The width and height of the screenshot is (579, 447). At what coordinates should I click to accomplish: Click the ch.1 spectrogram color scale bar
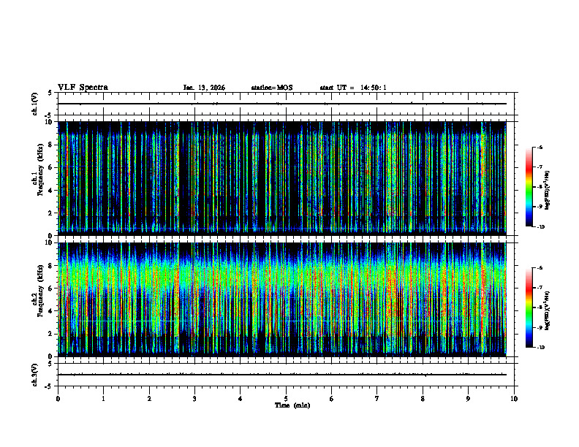click(x=529, y=187)
